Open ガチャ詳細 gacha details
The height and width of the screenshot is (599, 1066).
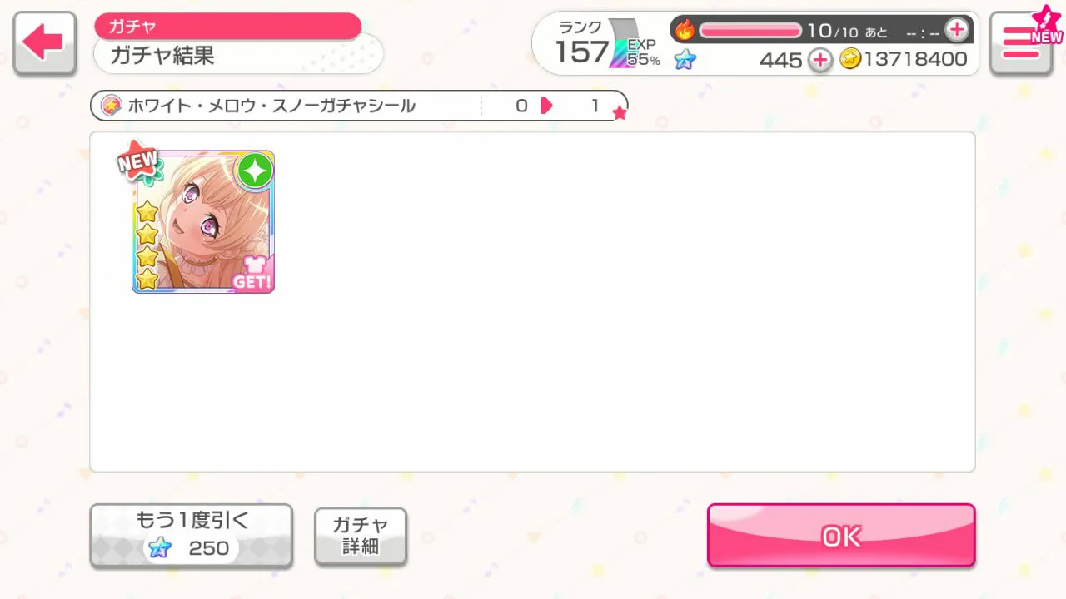pos(361,536)
